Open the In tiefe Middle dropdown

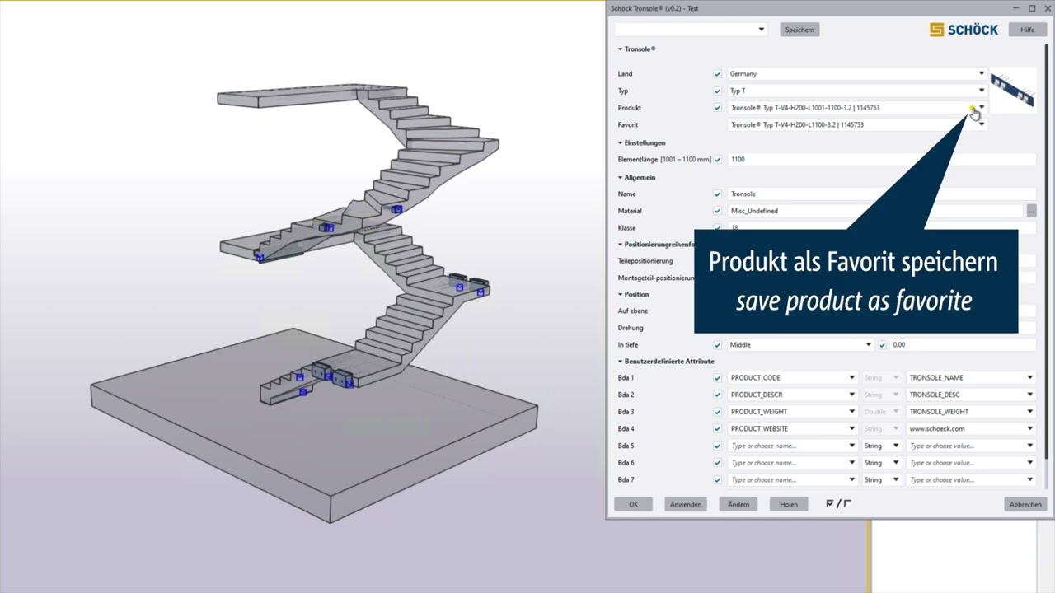pos(868,345)
